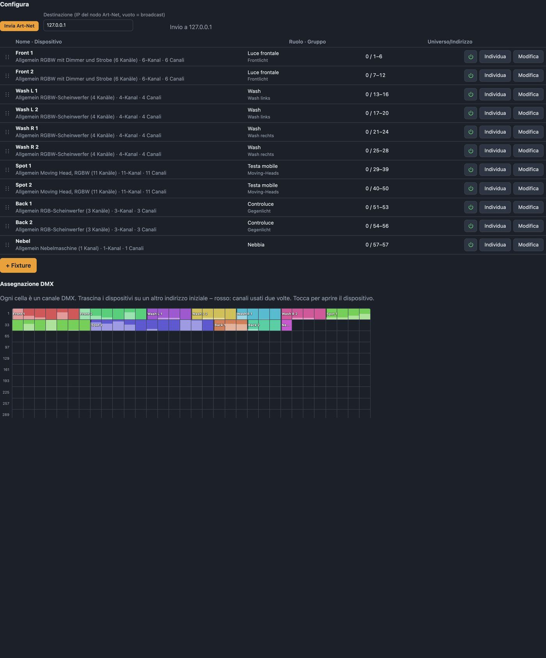Open Spot 2 block in DMX grid

click(x=152, y=325)
